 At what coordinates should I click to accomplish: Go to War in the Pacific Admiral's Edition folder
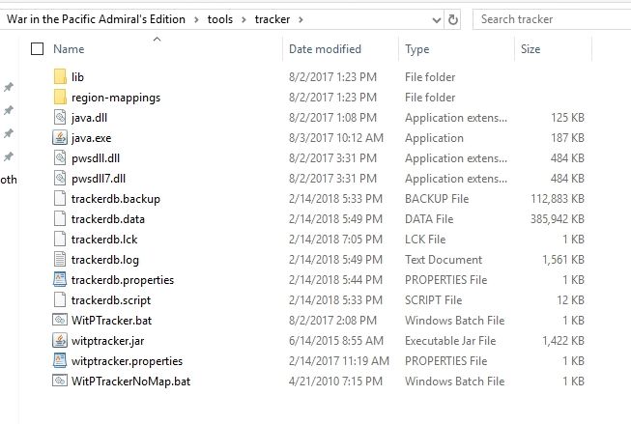click(x=97, y=19)
